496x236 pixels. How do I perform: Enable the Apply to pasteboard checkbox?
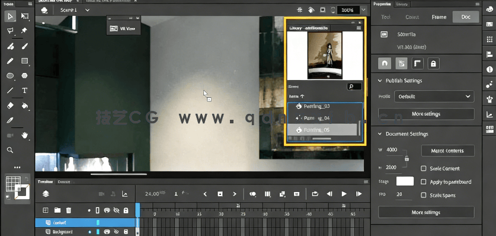click(x=423, y=182)
